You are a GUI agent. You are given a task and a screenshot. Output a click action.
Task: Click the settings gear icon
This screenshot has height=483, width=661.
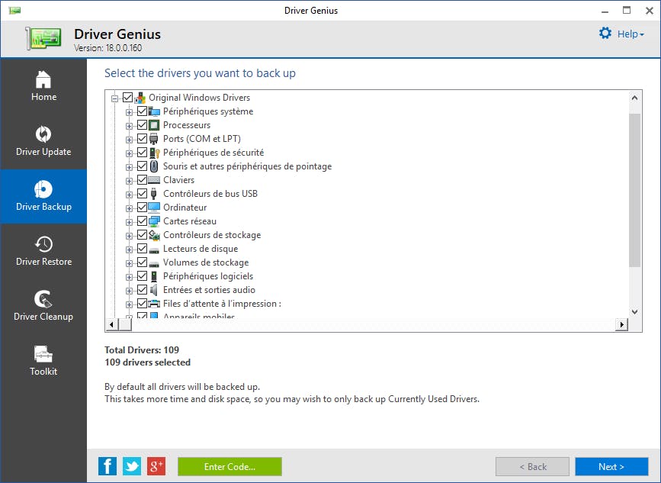pos(605,34)
